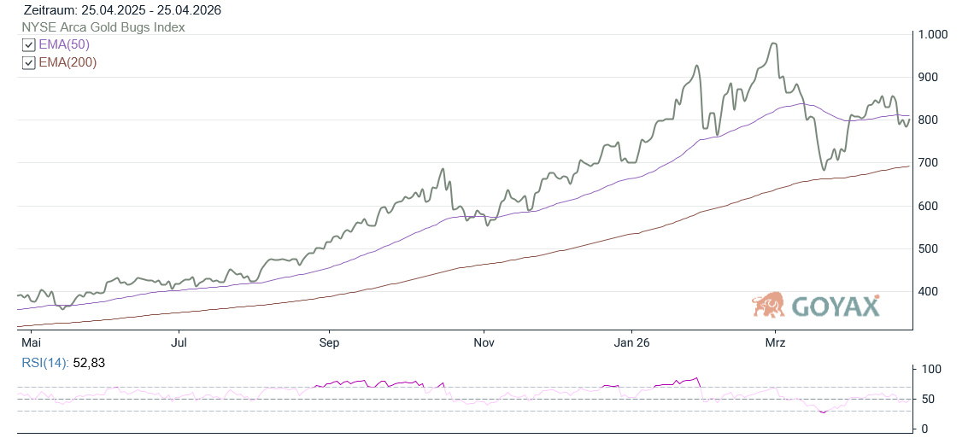Click the EMA(50) legend label
Viewport: 974px width, 438px height.
click(x=64, y=44)
